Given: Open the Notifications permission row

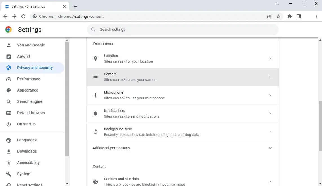Looking at the screenshot, I should click(183, 114).
